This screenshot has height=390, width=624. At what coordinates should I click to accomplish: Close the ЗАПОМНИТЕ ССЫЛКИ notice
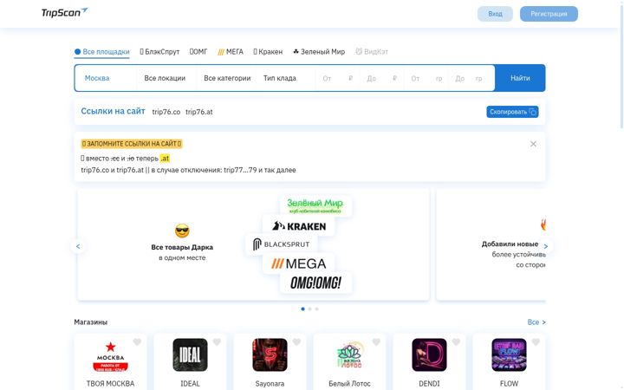[533, 144]
